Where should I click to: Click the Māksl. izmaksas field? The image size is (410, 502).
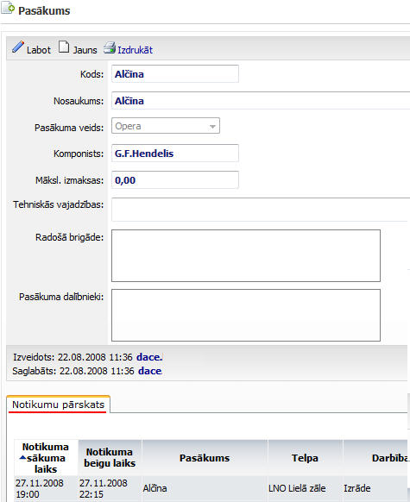pos(175,180)
